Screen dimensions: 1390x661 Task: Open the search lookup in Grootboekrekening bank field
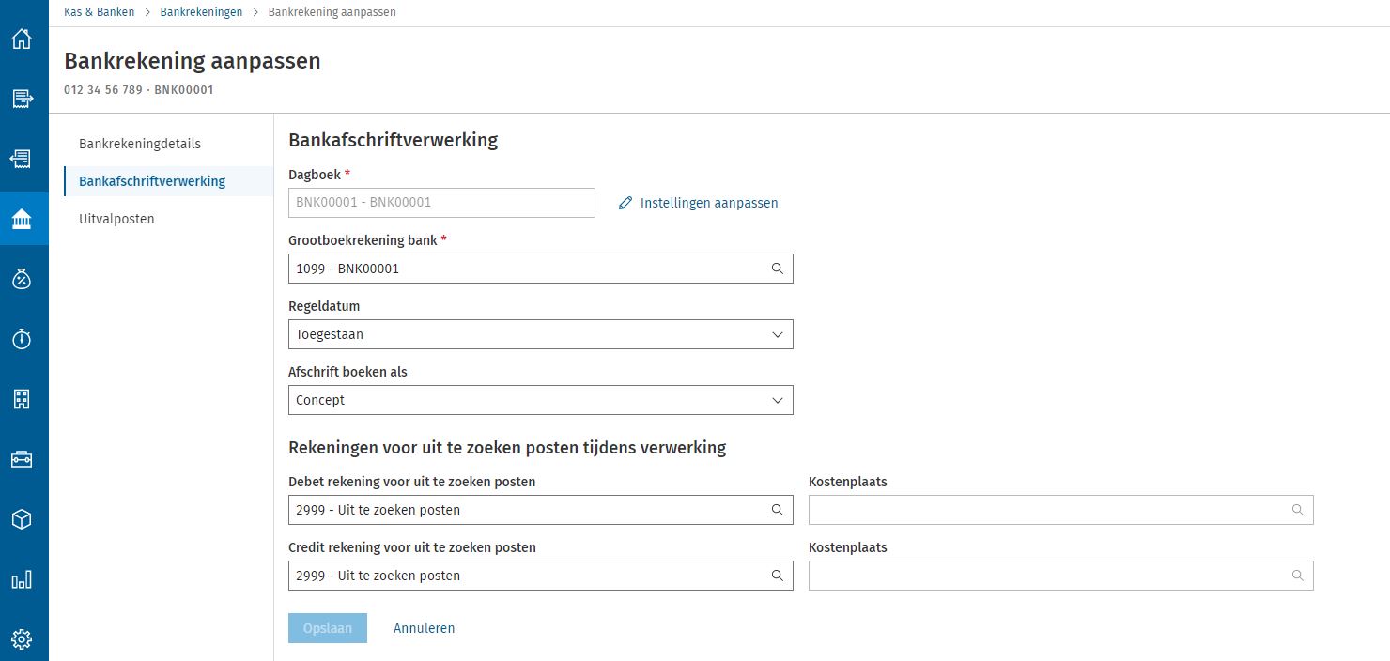(x=777, y=269)
